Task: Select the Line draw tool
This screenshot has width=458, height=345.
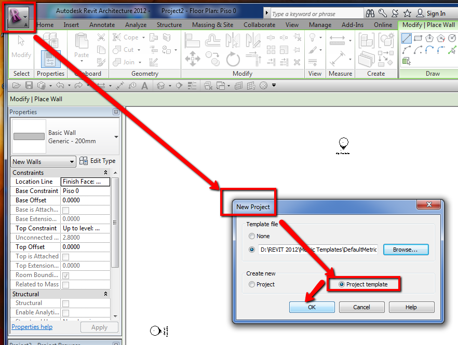Action: point(406,38)
